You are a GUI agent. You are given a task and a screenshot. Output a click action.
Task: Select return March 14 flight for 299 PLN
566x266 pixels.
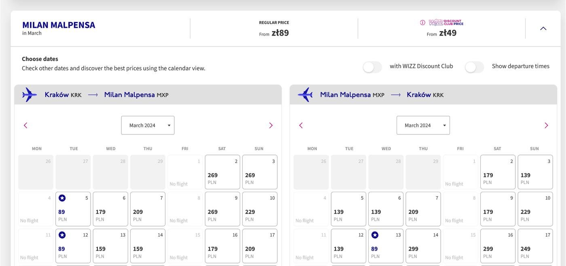coord(423,246)
